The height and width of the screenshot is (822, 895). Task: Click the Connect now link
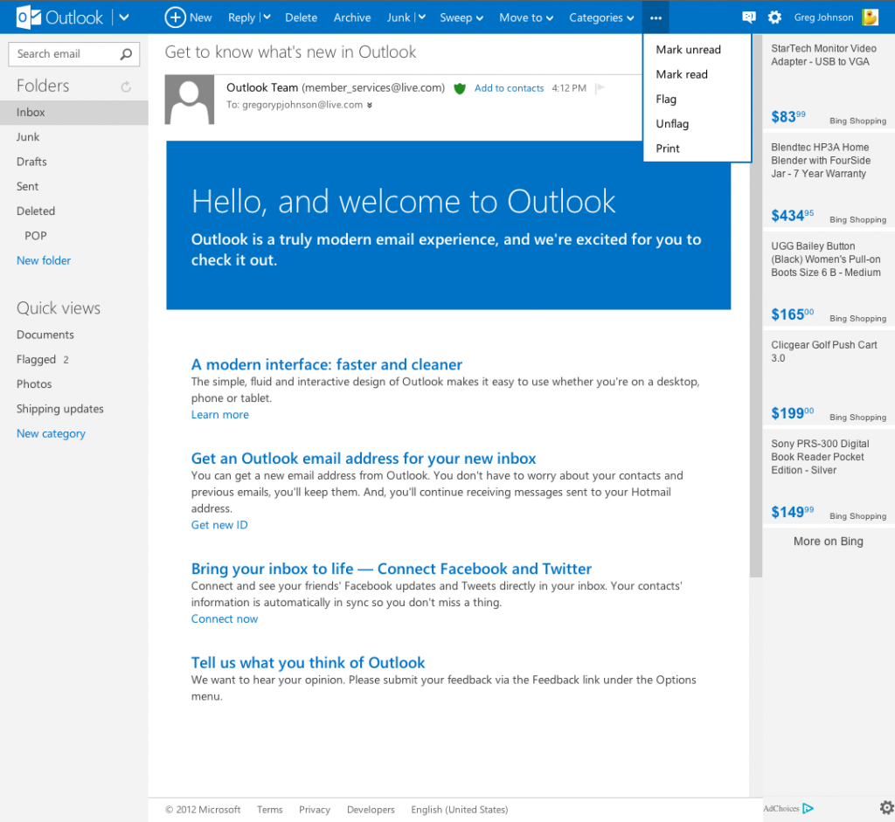[224, 618]
